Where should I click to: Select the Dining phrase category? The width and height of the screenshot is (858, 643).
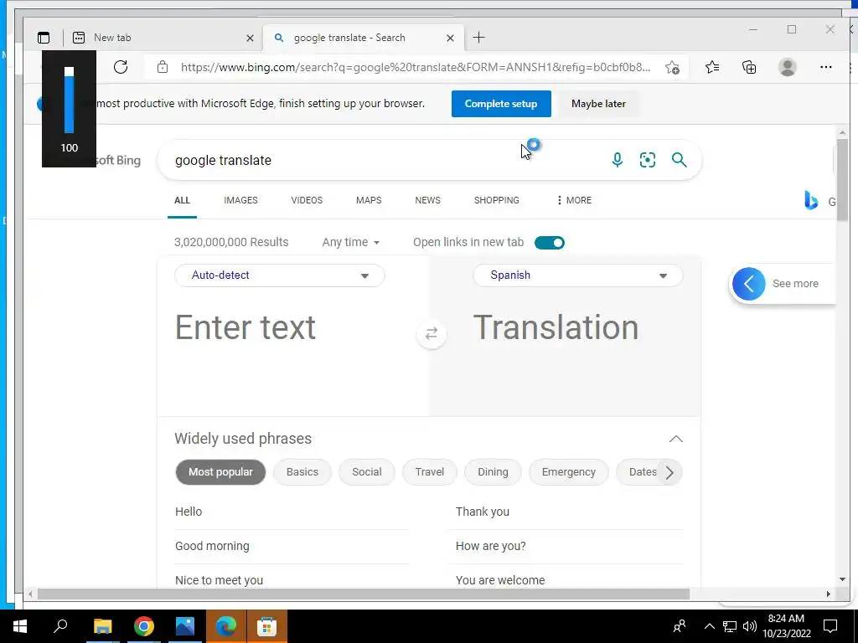(493, 472)
